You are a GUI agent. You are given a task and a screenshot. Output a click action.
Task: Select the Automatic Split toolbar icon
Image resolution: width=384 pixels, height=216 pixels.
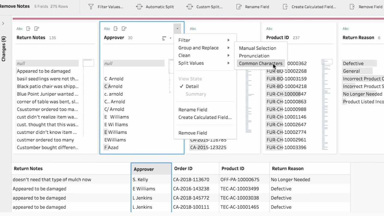click(x=139, y=7)
